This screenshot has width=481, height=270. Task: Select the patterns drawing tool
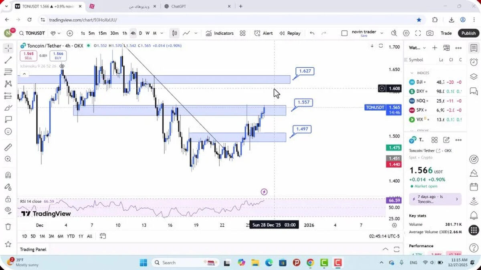(x=8, y=84)
